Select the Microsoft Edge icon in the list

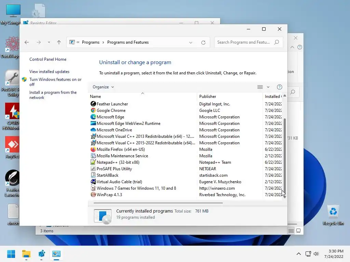coord(93,117)
